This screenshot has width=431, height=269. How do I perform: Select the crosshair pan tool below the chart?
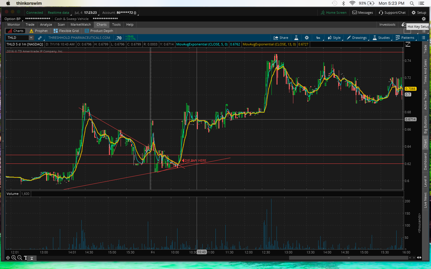tap(8, 258)
